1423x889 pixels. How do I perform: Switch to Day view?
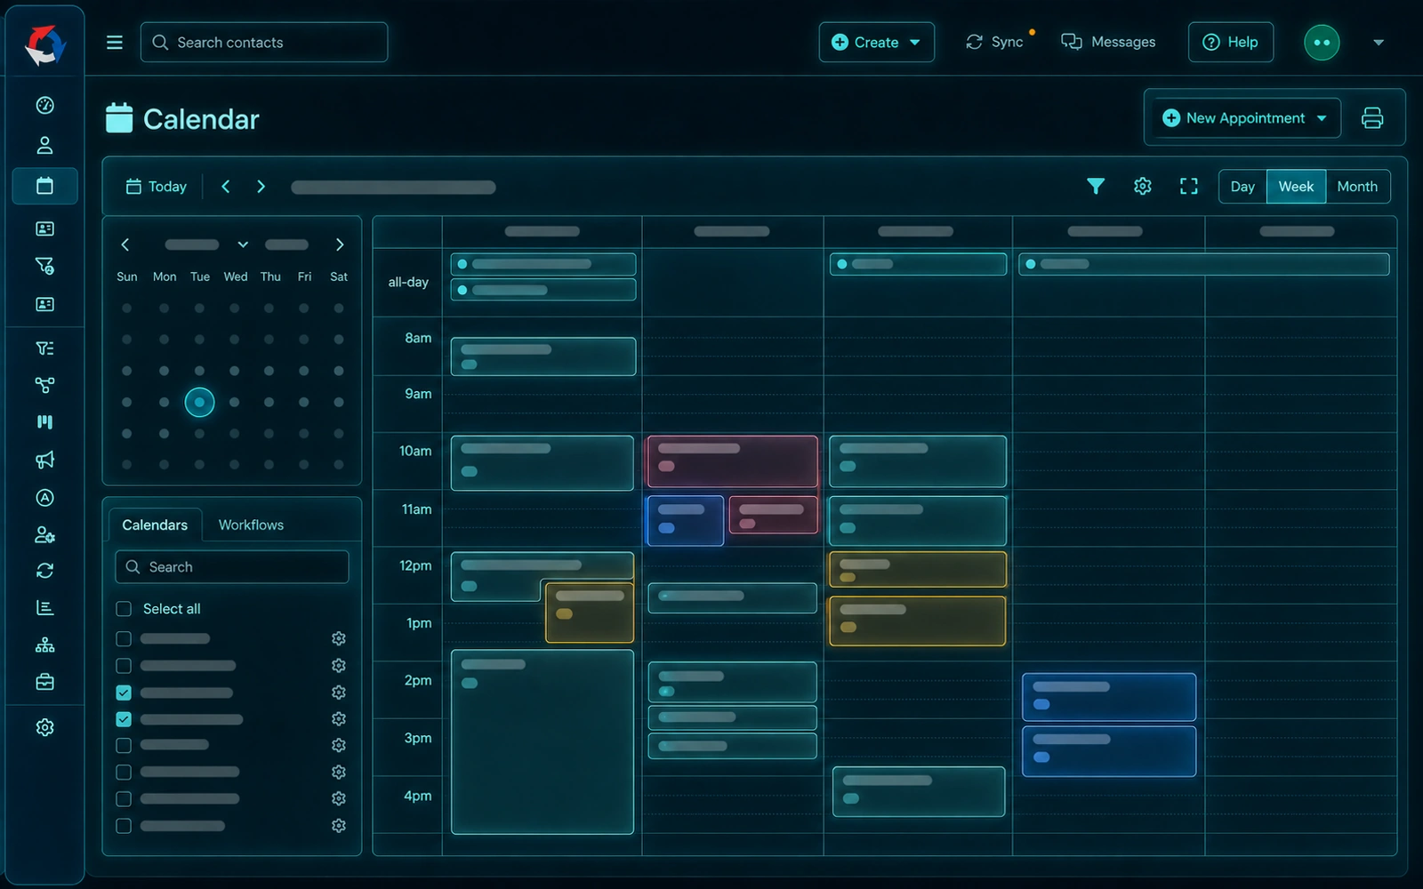(1242, 187)
